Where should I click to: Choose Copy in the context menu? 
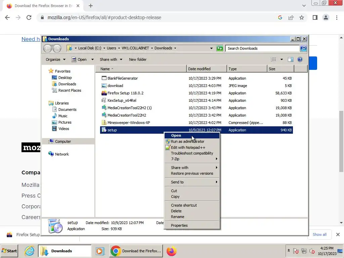pyautogui.click(x=192, y=197)
